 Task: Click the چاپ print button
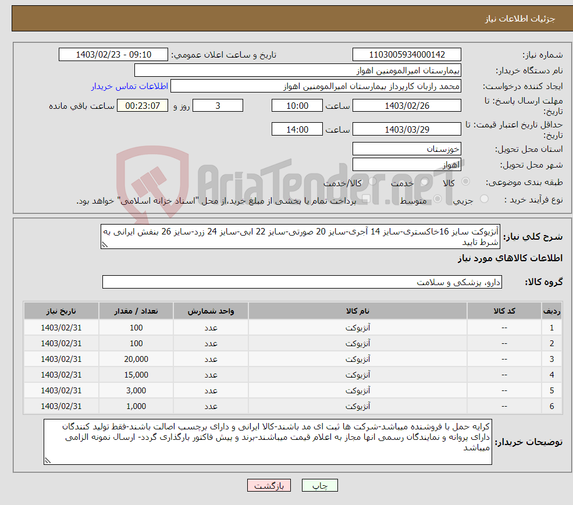pyautogui.click(x=319, y=485)
